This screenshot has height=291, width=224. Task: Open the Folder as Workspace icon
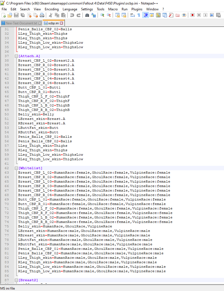pos(178,15)
